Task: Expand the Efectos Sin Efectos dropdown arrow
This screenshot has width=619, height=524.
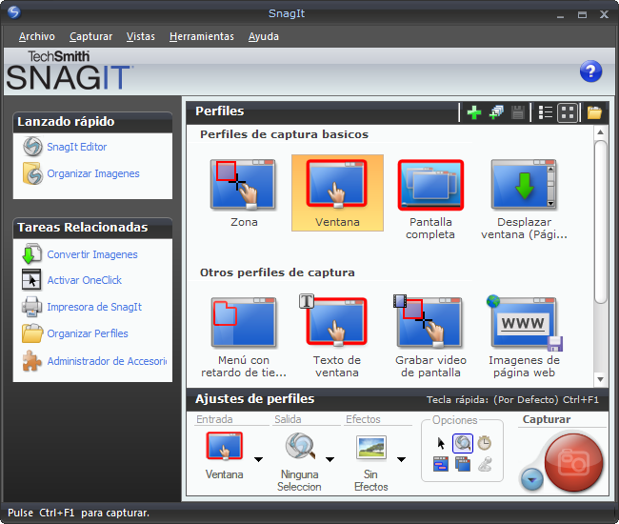Action: (402, 459)
